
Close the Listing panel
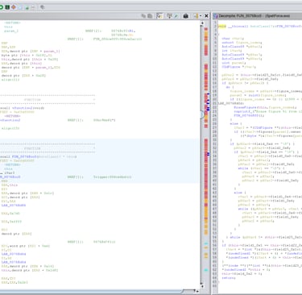(x=206, y=16)
